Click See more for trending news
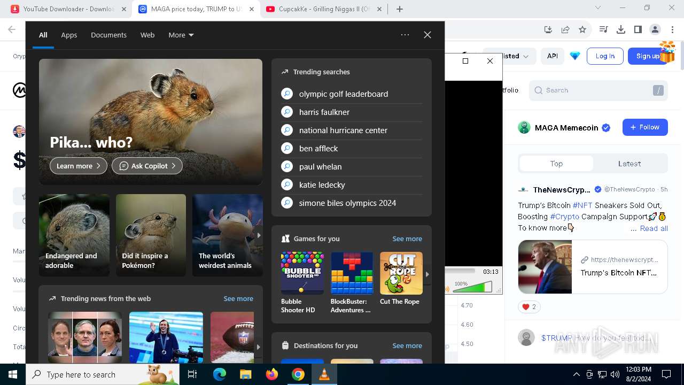 [x=238, y=298]
